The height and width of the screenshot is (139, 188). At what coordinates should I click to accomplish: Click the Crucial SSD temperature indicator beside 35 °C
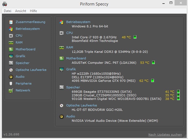(x=178, y=95)
